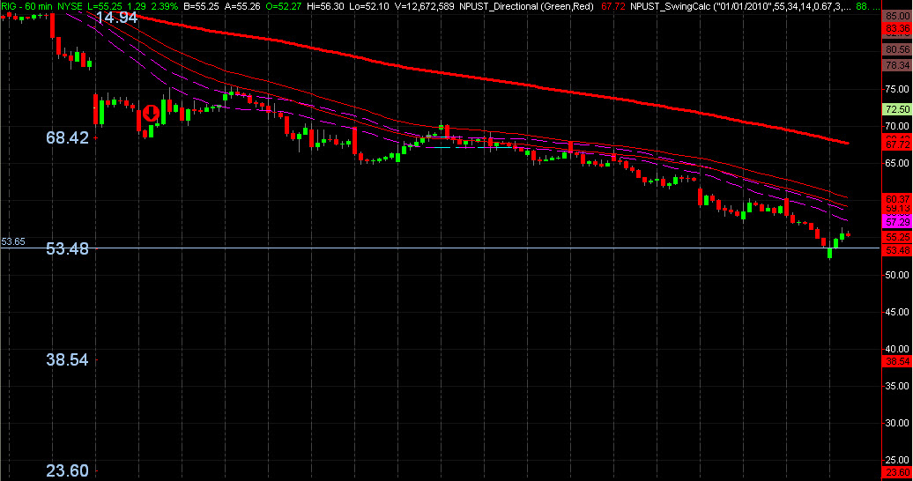Click the 14.94 swing label
The image size is (913, 481).
click(x=116, y=18)
